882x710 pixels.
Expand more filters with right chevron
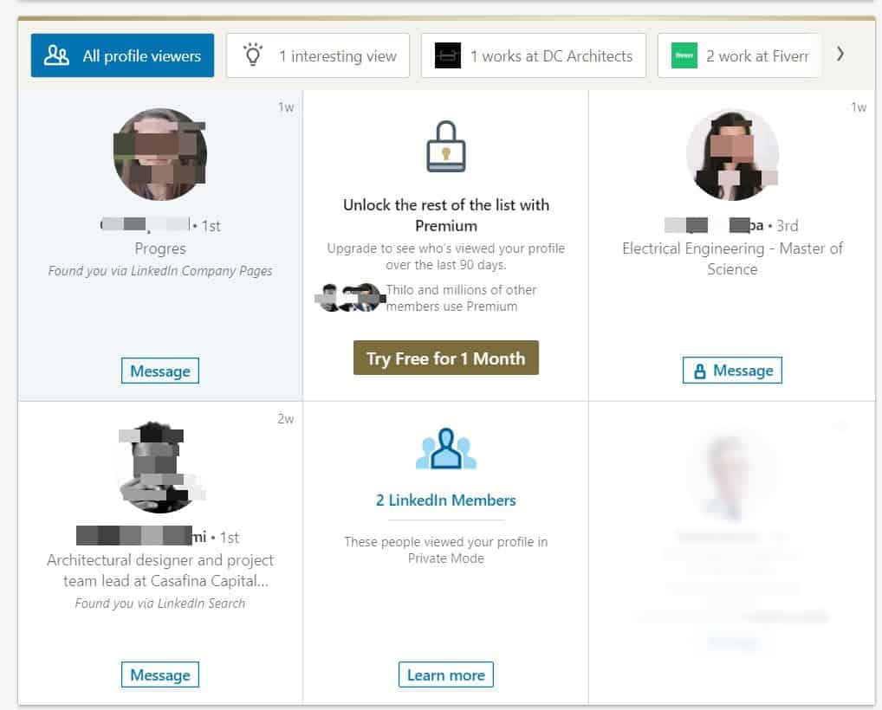(x=840, y=54)
